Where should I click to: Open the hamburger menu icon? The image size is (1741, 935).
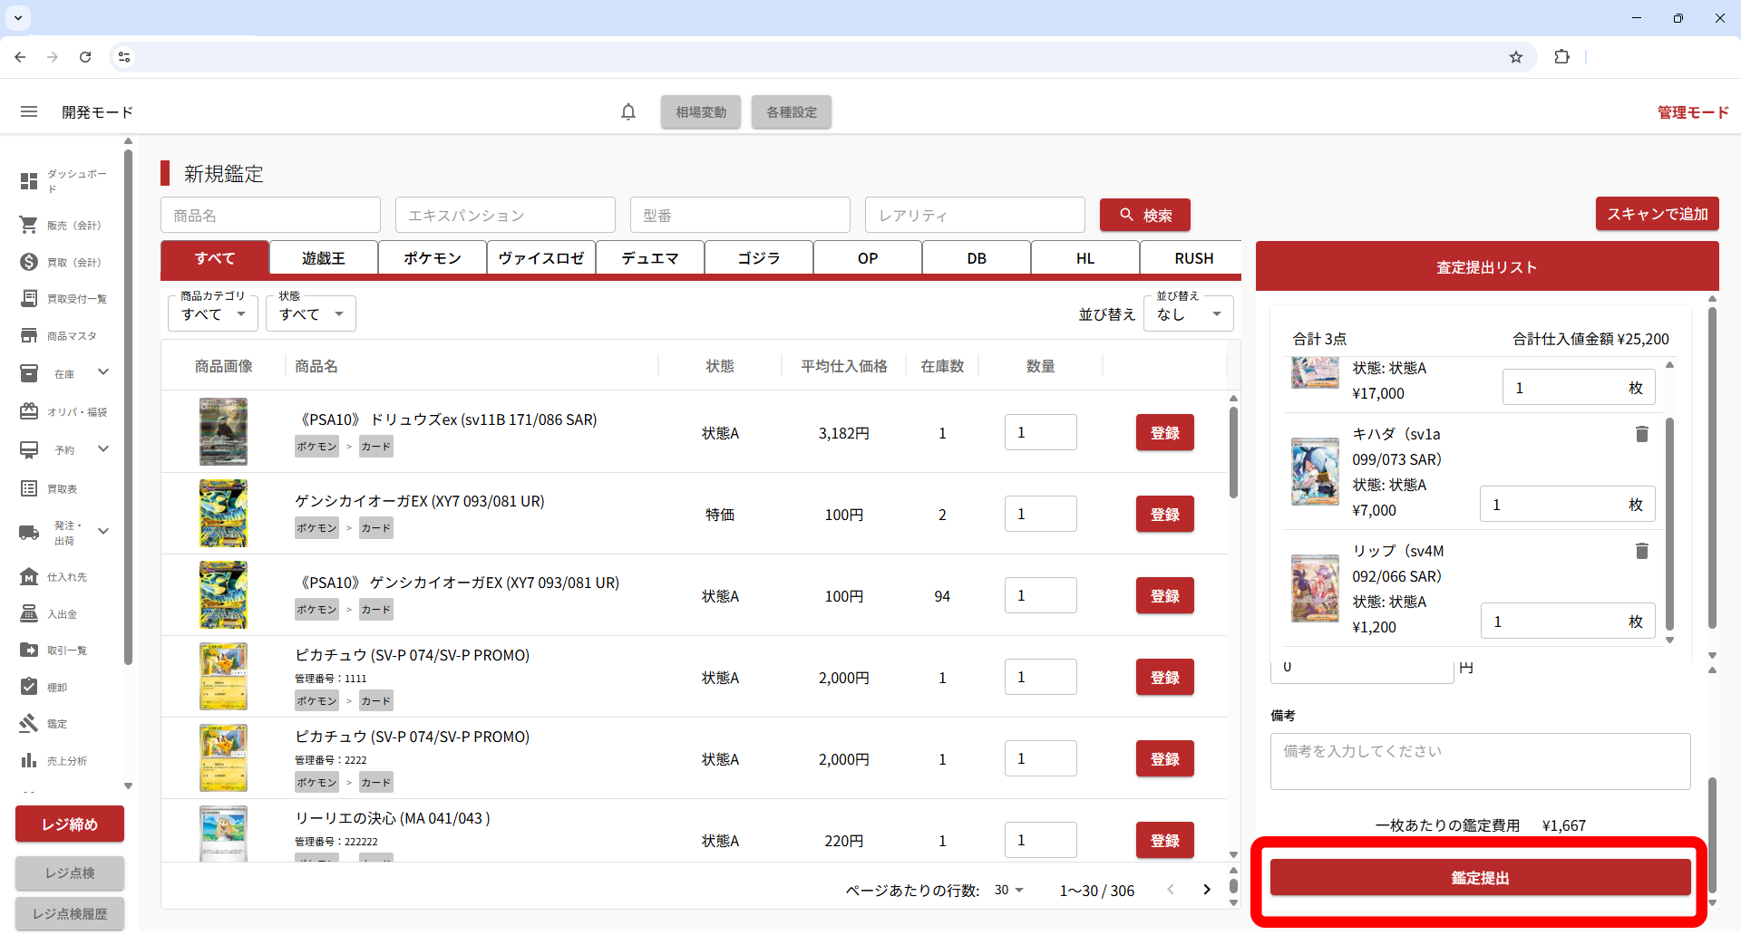tap(29, 112)
